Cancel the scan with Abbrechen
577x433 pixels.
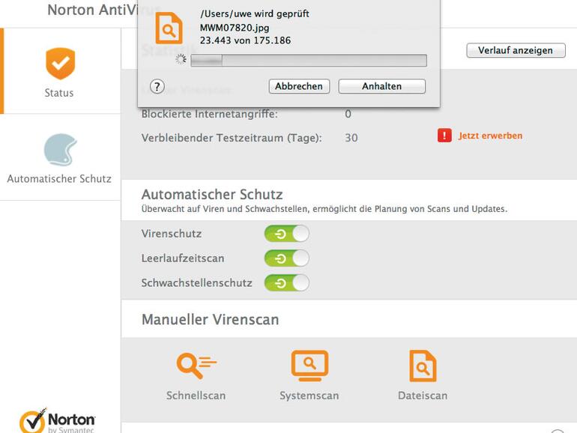(x=299, y=86)
